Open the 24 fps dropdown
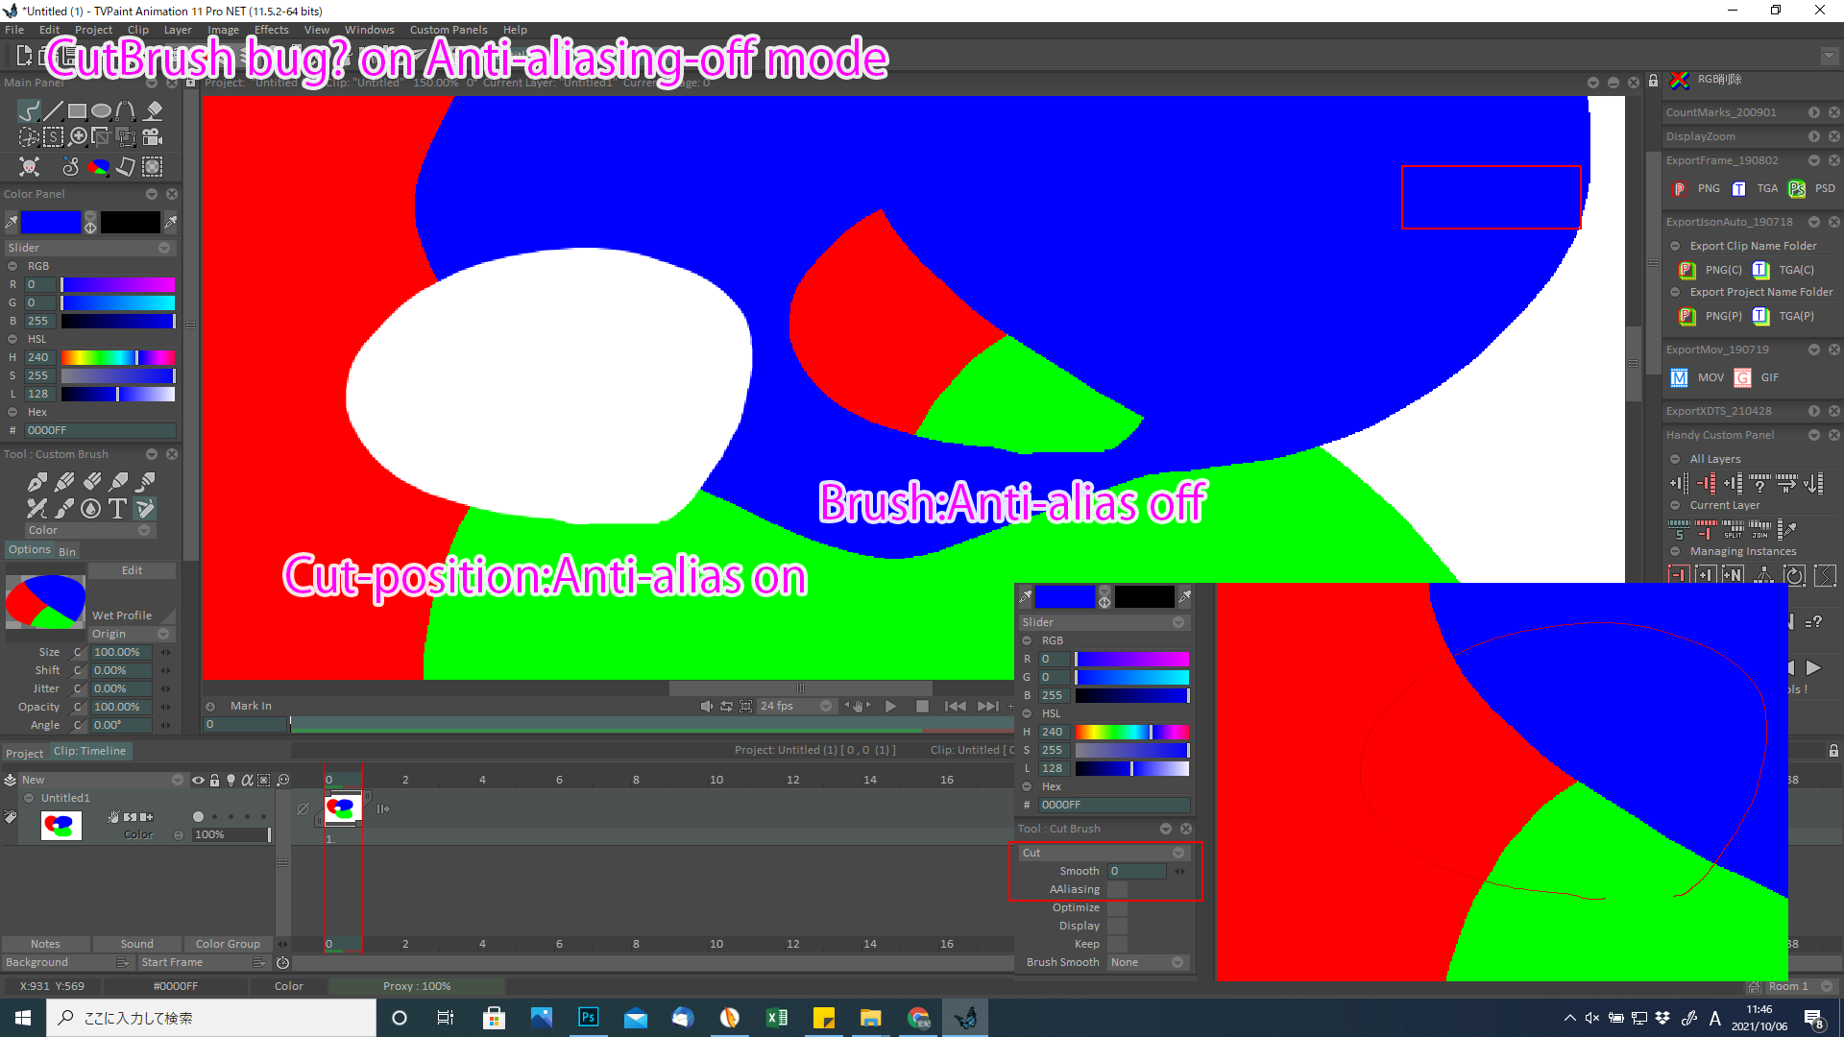1844x1037 pixels. (795, 706)
